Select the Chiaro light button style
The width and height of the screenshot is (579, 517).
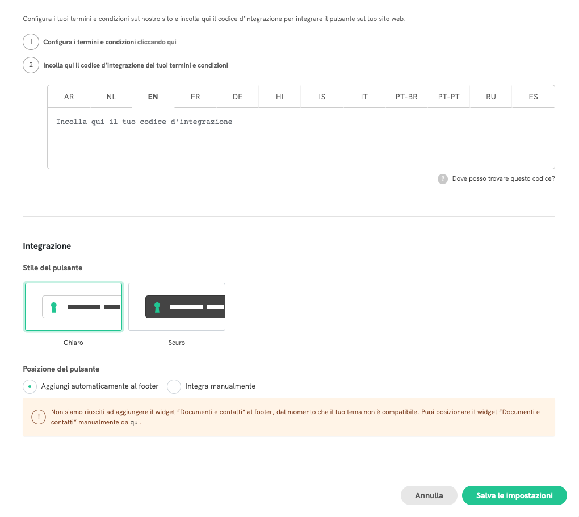[x=73, y=307]
